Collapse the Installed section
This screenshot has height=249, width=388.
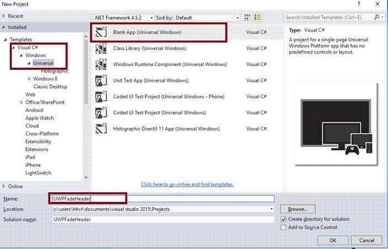click(x=3, y=28)
